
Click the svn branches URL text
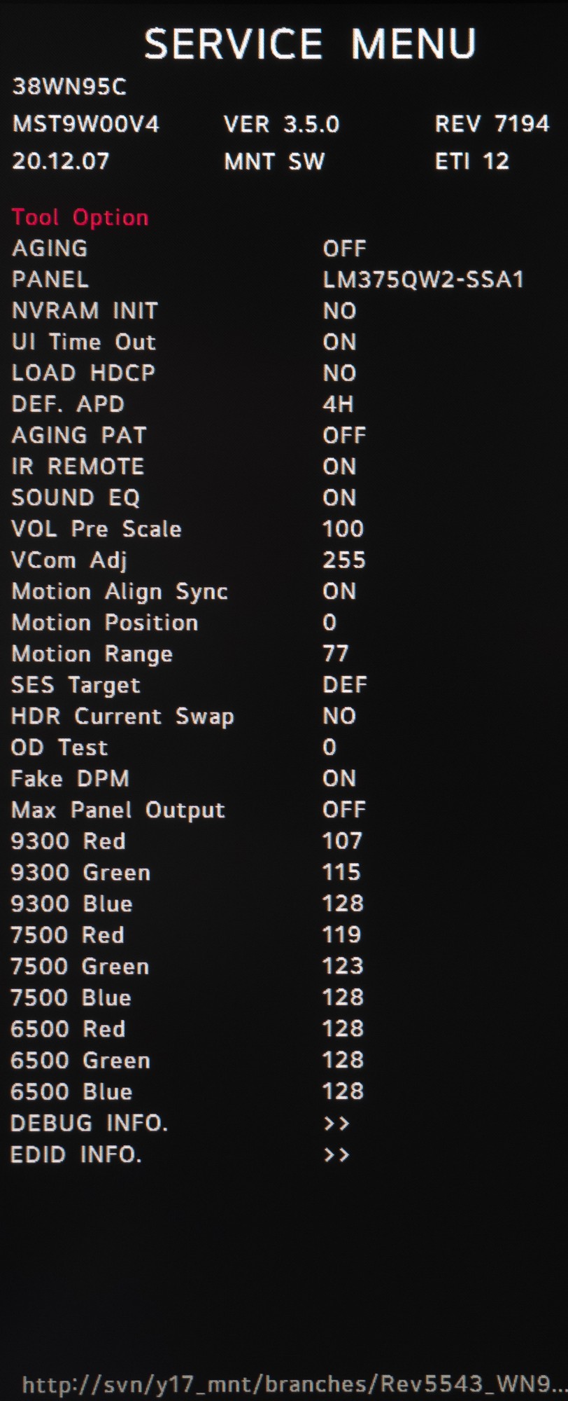tap(294, 1384)
